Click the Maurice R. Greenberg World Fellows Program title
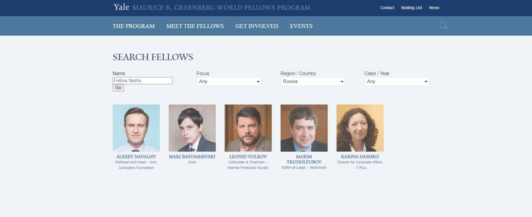Image resolution: width=532 pixels, height=217 pixels. (221, 7)
